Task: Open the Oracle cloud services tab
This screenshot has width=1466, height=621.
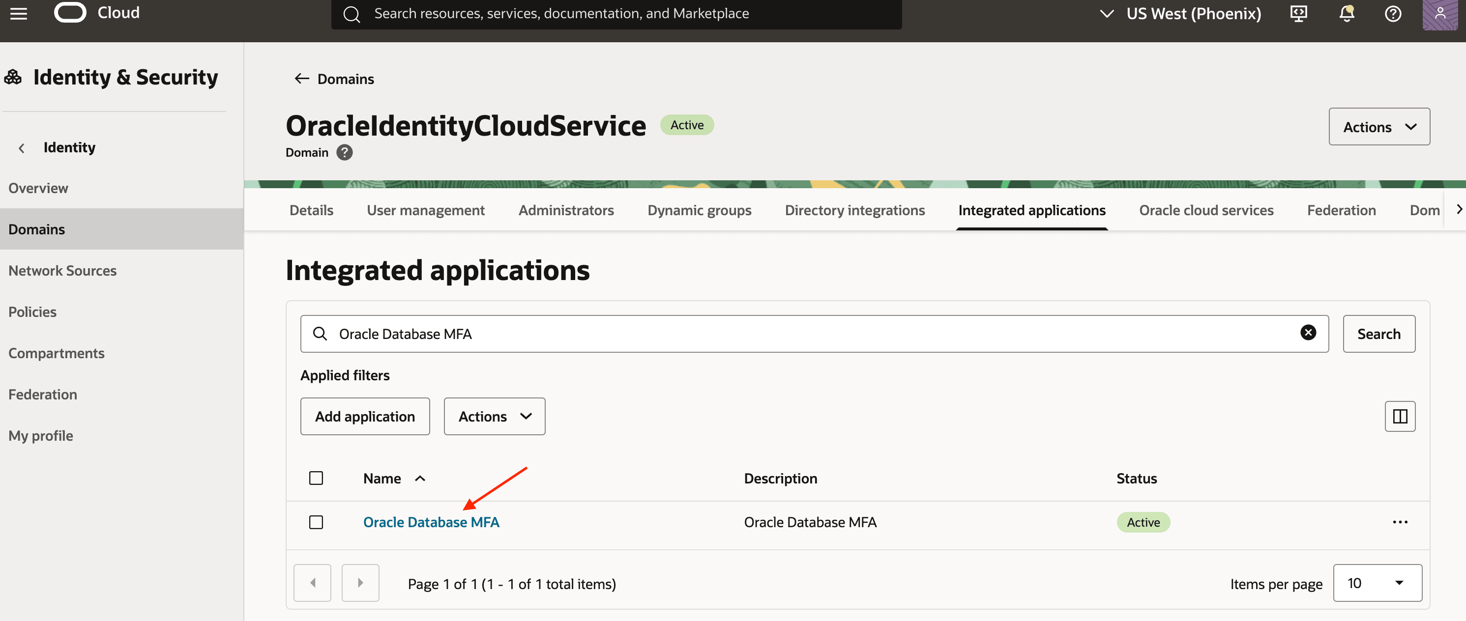Action: click(1206, 210)
